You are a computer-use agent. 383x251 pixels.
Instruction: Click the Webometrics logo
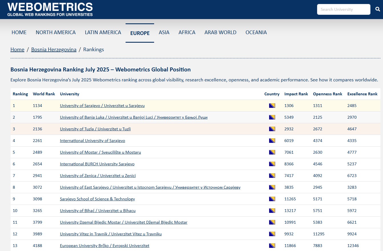[50, 9]
